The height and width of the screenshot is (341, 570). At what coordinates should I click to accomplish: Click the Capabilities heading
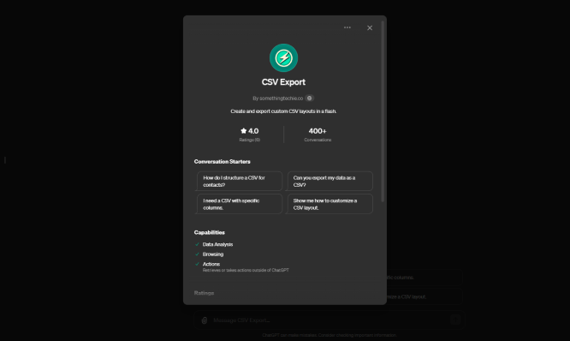pyautogui.click(x=210, y=232)
